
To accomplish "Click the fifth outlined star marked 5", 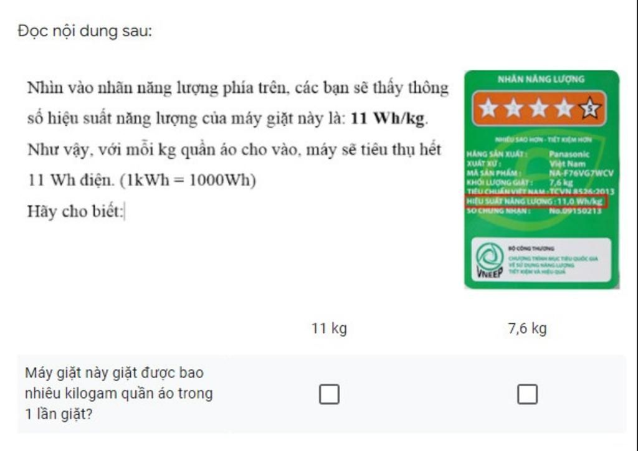I will (589, 108).
